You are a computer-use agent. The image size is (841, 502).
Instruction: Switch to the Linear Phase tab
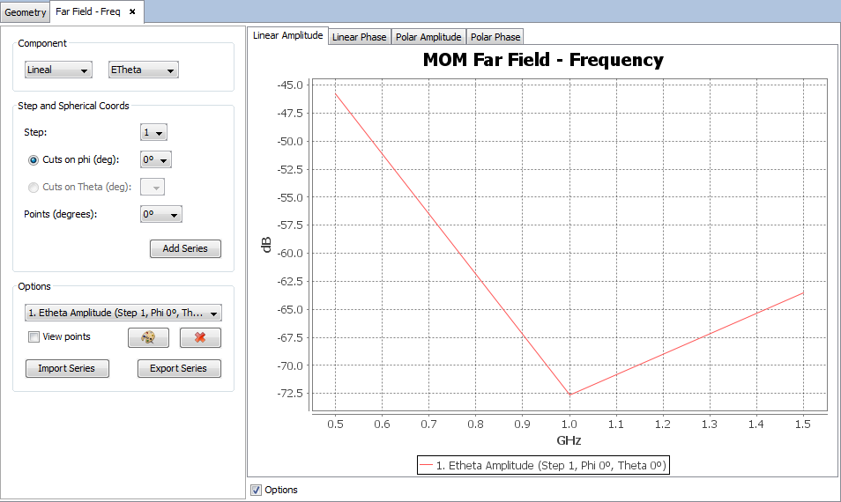click(359, 37)
